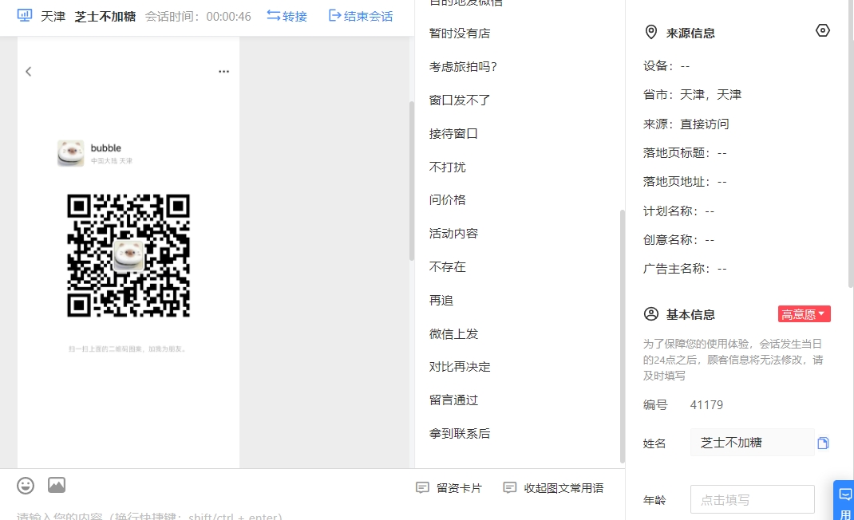Select quick reply 考虑旅拍吗?
The width and height of the screenshot is (854, 520).
[463, 67]
